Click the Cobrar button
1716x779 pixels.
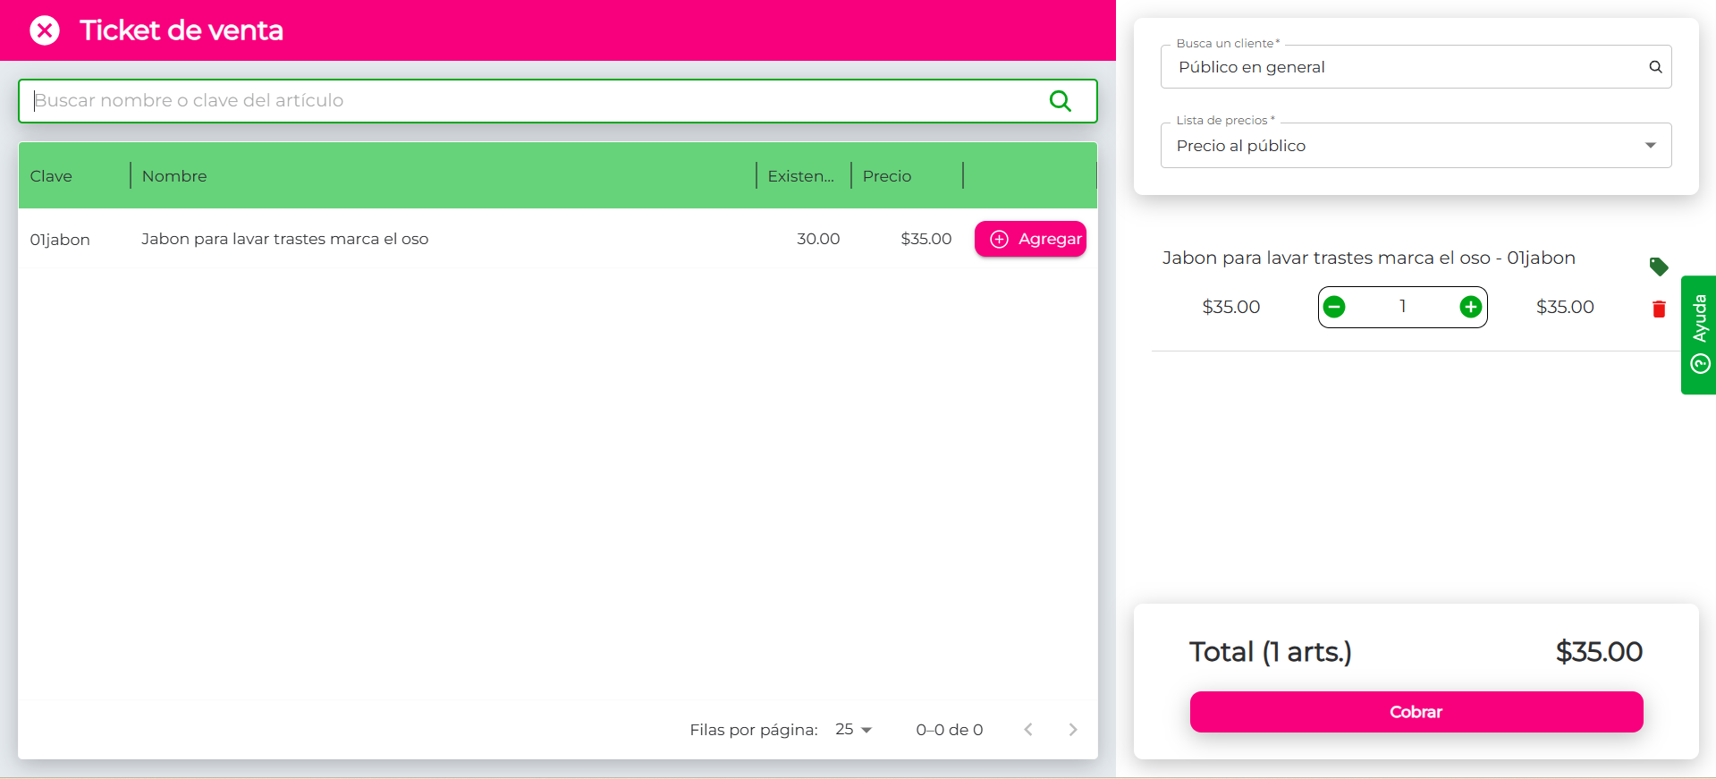(x=1416, y=712)
